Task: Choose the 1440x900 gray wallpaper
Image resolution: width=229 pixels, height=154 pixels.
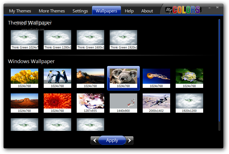Action: pyautogui.click(x=123, y=103)
